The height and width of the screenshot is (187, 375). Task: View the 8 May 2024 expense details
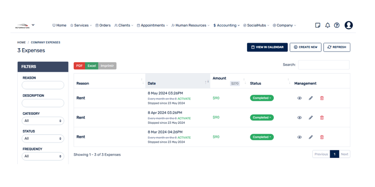tap(299, 98)
